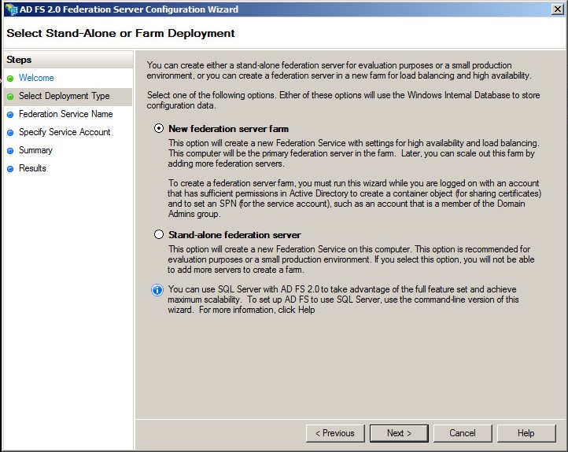Click AD FS wizard title bar icon
The width and height of the screenshot is (568, 452).
(x=11, y=9)
